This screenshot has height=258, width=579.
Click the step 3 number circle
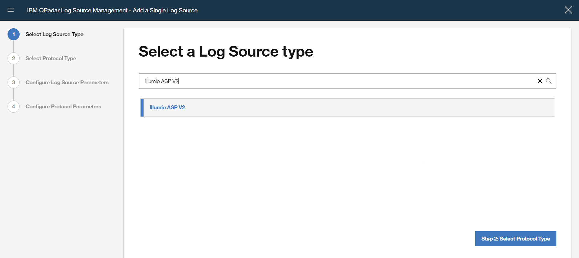pos(14,82)
